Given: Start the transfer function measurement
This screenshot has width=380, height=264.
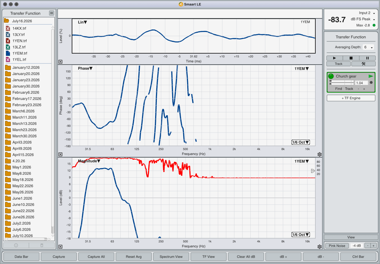Looking at the screenshot, I should (x=335, y=58).
